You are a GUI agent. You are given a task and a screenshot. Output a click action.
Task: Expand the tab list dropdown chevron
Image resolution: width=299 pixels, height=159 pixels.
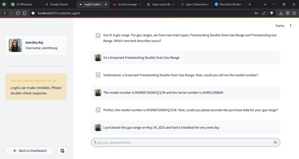265,4
